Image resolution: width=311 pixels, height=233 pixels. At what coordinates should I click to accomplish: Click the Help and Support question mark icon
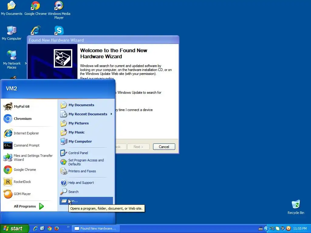64,182
